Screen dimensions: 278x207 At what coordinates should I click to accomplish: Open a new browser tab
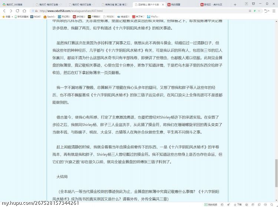(x=235, y=5)
